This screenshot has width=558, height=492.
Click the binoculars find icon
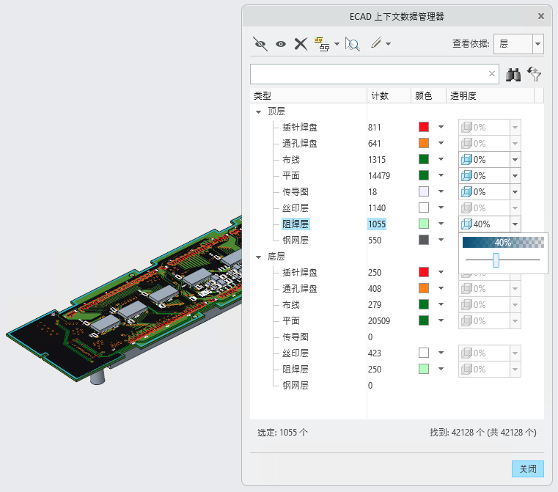coord(513,74)
